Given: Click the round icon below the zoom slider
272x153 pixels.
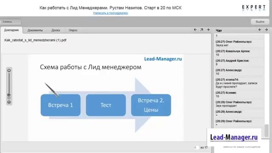Looking at the screenshot, I should [9, 102].
